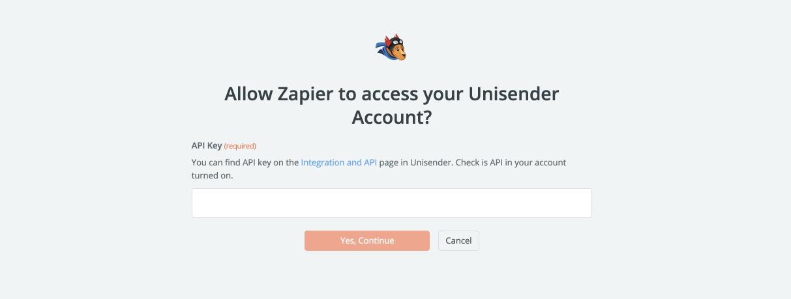Open the Integration and API link
The image size is (791, 299).
(338, 162)
